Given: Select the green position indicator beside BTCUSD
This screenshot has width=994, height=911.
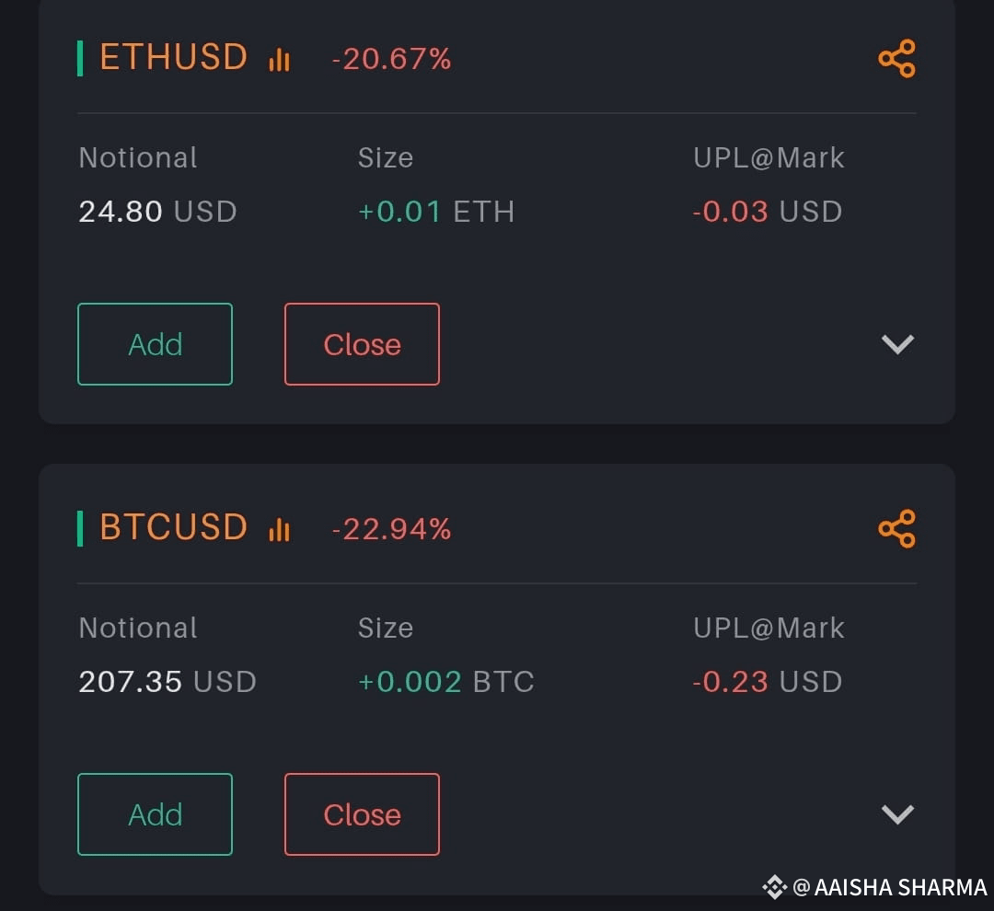Looking at the screenshot, I should (82, 528).
